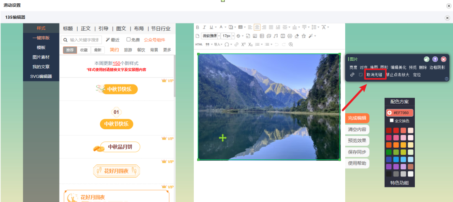The image size is (453, 202).
Task: Click the hyperlink icon in editor toolbar
Action: tap(236, 44)
